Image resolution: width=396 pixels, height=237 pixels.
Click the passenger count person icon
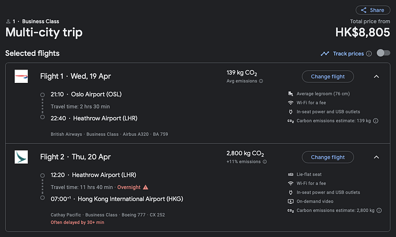(8, 21)
